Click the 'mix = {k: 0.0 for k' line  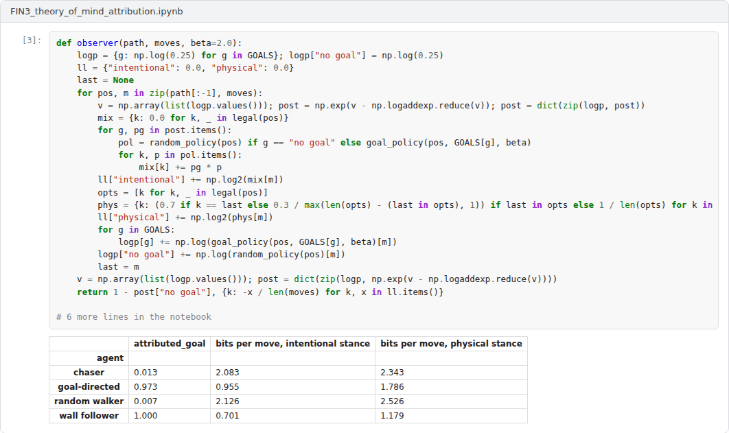point(193,117)
